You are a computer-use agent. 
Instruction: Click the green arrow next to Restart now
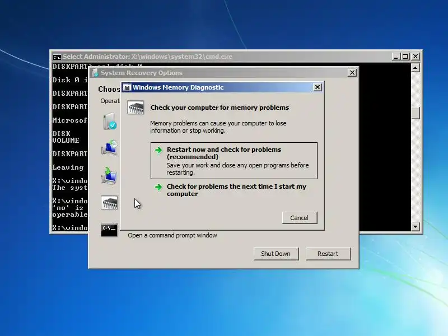158,150
